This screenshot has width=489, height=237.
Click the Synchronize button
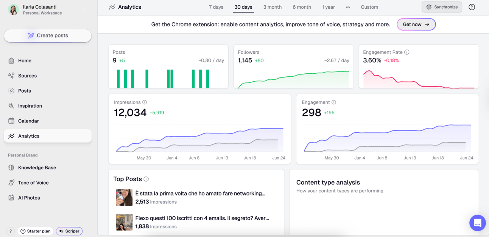click(442, 7)
